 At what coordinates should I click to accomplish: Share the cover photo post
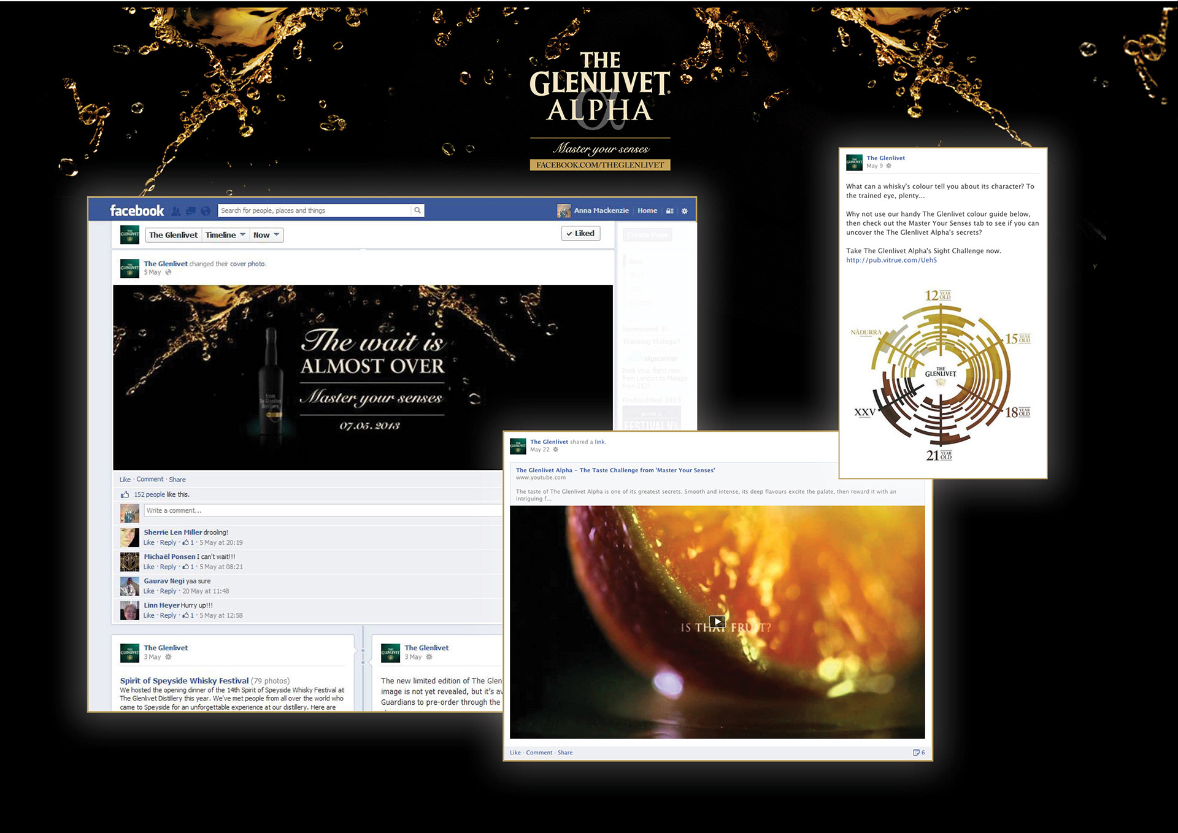pyautogui.click(x=177, y=480)
